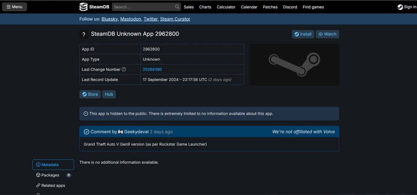Open the Discord link in navigation
Image resolution: width=417 pixels, height=195 pixels.
click(x=290, y=7)
